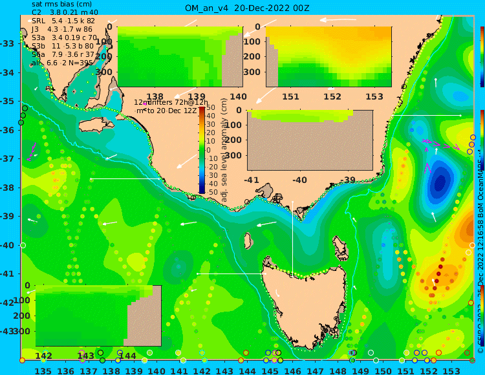The height and width of the screenshot is (375, 485).
Task: Click longitude label 150 on bottom axis
Action: [383, 370]
